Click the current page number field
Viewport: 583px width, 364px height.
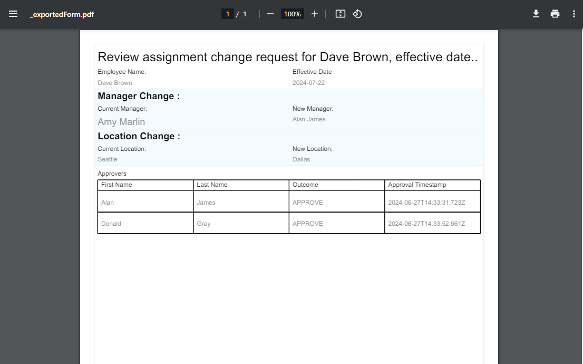[x=228, y=14]
